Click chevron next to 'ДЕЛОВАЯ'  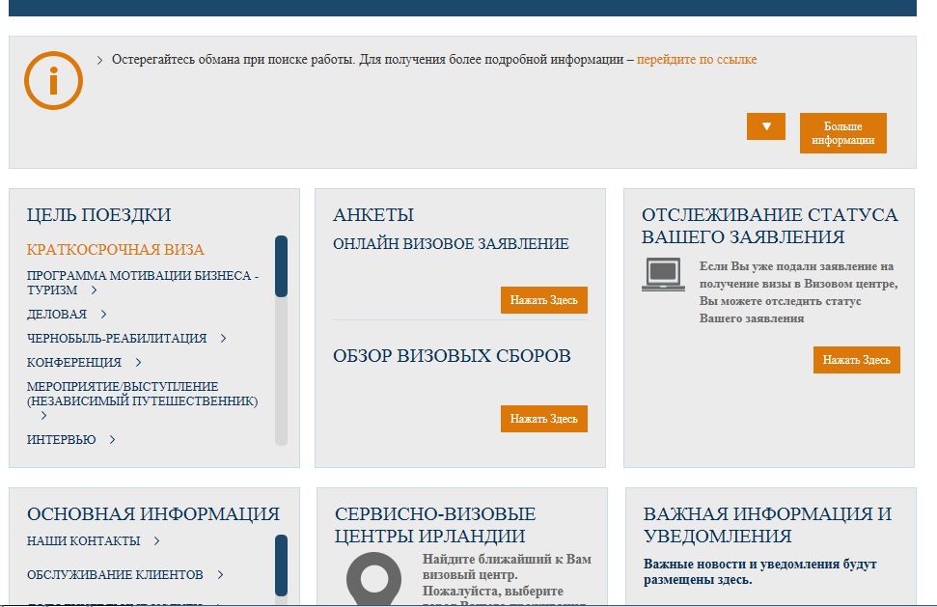[103, 314]
